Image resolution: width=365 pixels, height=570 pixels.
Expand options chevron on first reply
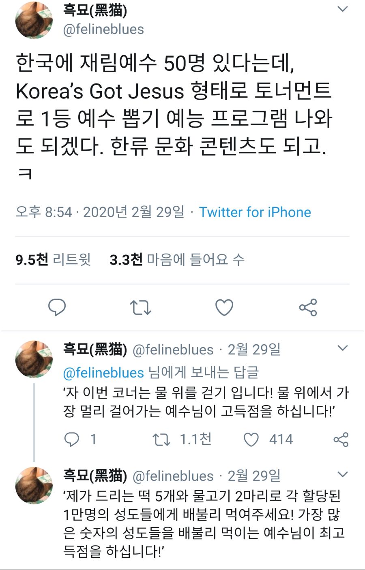click(343, 348)
